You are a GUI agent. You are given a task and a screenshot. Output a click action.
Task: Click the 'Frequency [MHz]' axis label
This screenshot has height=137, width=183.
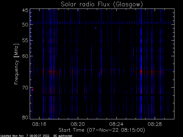pyautogui.click(x=16, y=64)
